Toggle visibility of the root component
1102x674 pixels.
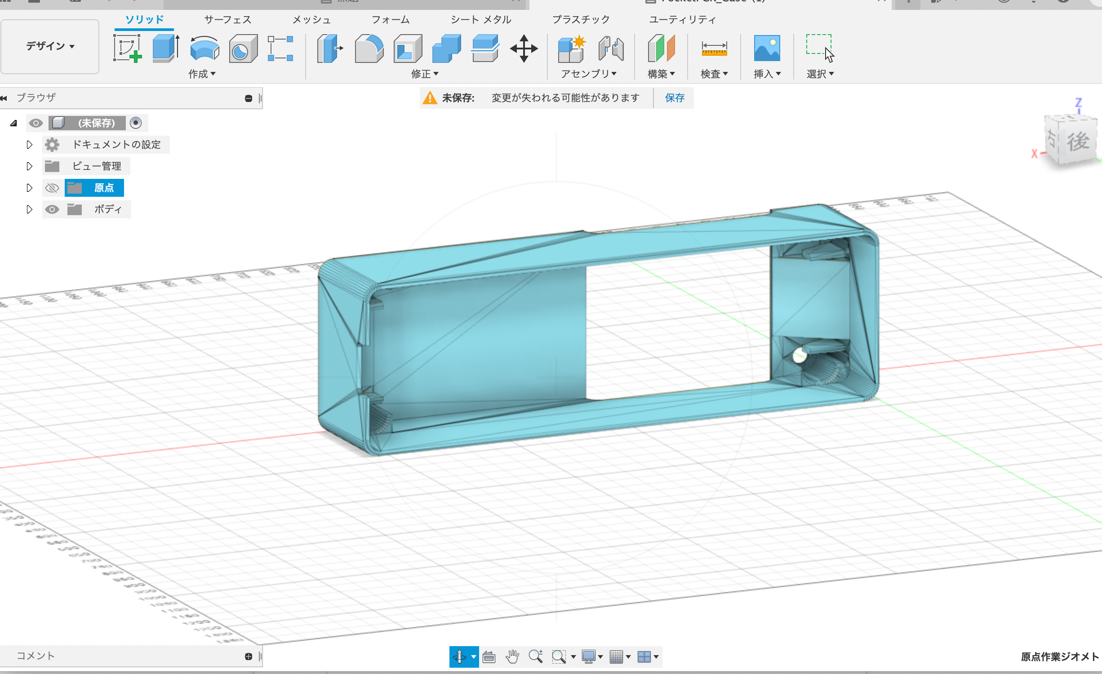[x=36, y=123]
